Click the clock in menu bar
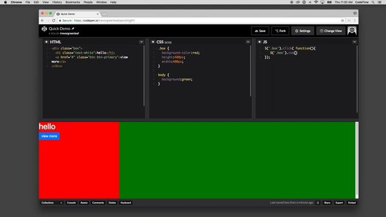The width and height of the screenshot is (386, 217). click(x=344, y=2)
